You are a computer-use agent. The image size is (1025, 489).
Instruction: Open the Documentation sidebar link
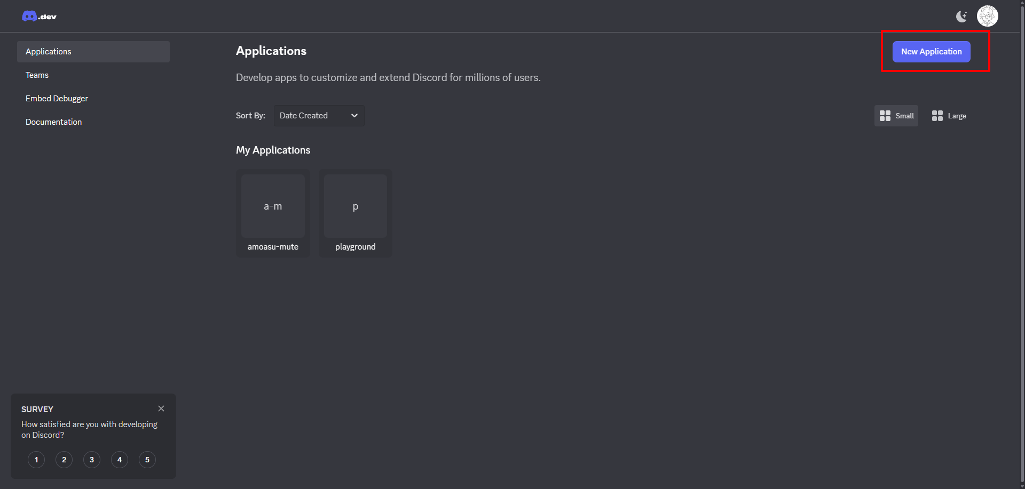(x=54, y=122)
